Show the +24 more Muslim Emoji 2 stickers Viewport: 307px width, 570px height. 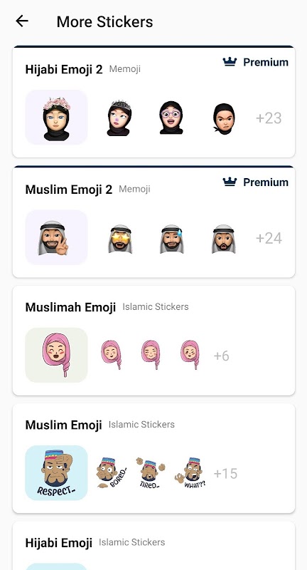tap(269, 238)
